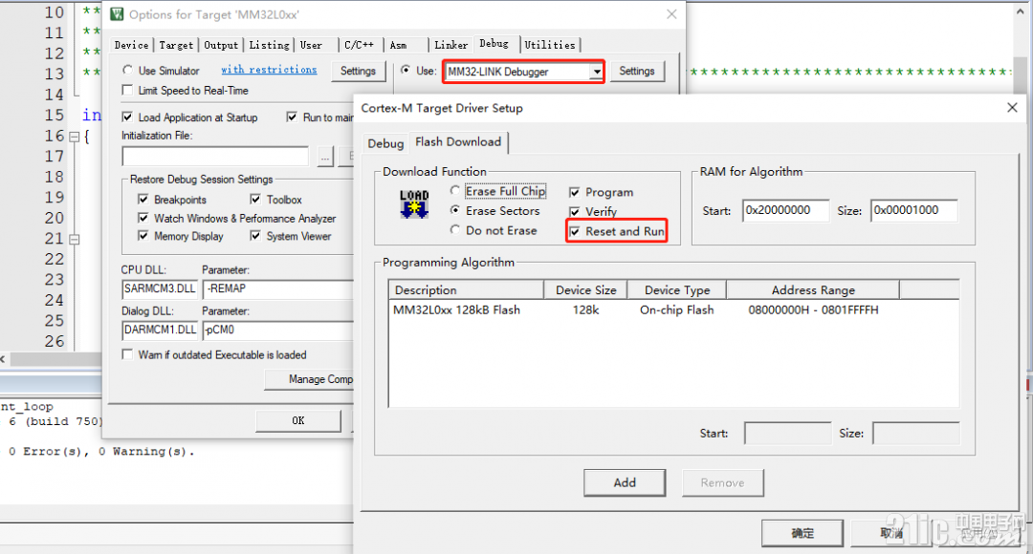Switch to Debug tab in Driver Setup

click(x=385, y=143)
